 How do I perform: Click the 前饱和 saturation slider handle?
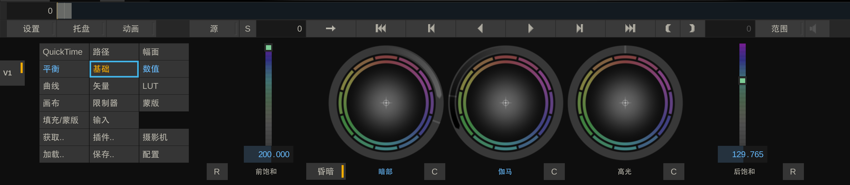tap(269, 48)
